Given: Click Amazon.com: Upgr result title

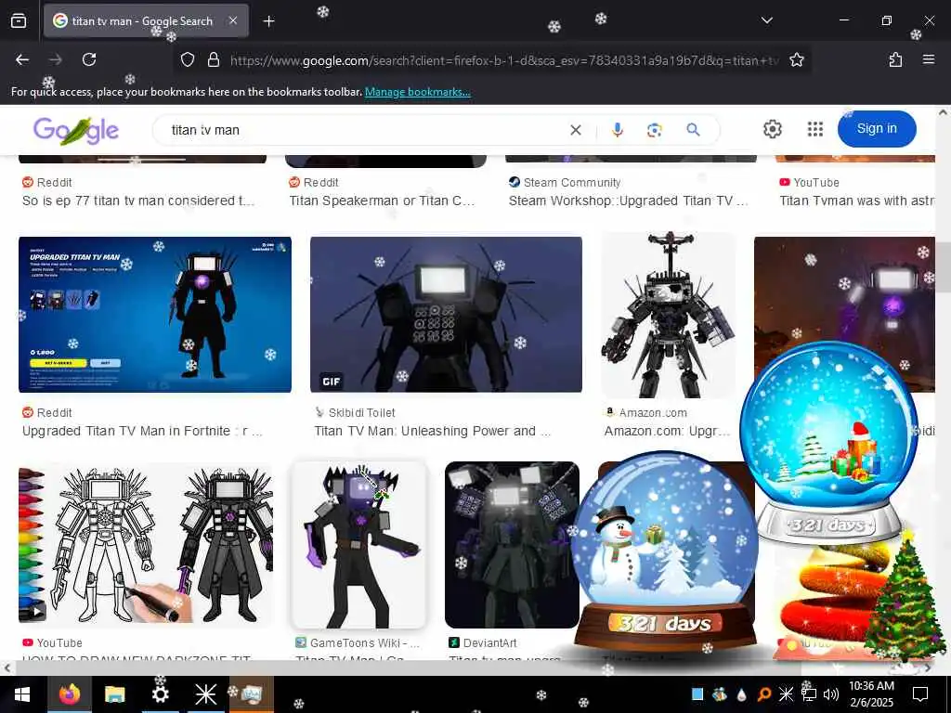Looking at the screenshot, I should coord(667,431).
